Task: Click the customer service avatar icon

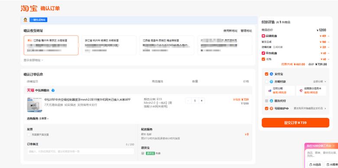Action: click(x=26, y=20)
